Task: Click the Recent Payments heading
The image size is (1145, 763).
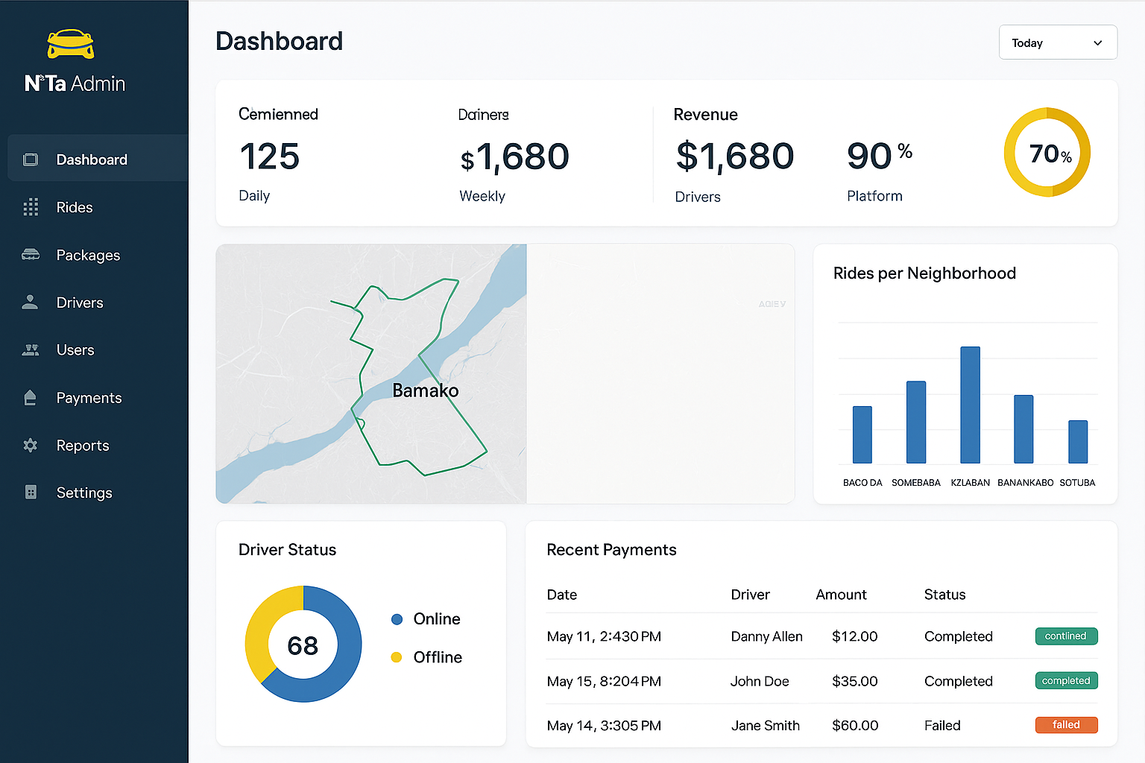Action: (x=611, y=550)
